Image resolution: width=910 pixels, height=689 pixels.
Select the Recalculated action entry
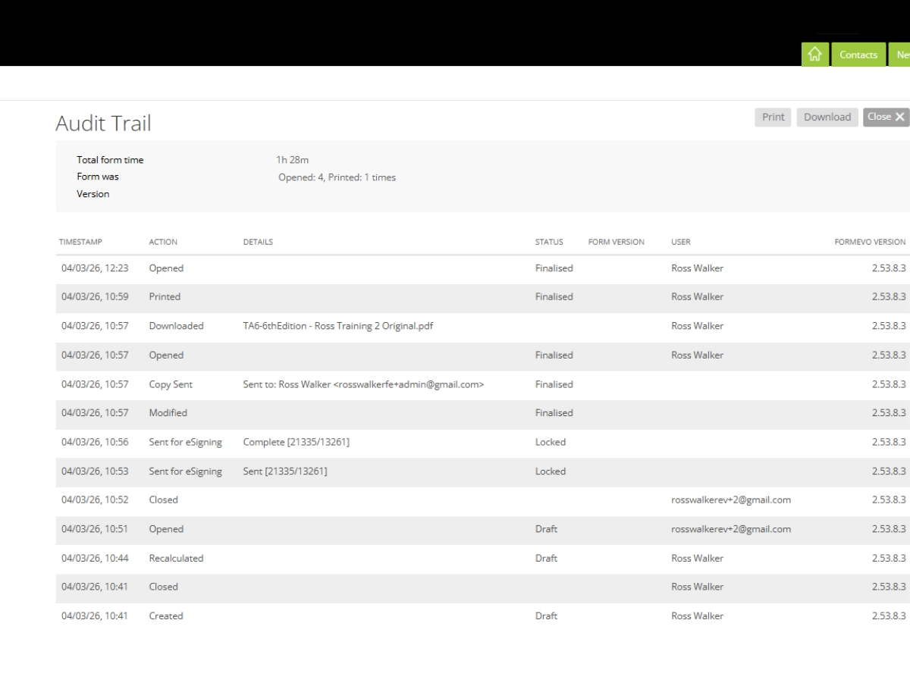point(176,558)
